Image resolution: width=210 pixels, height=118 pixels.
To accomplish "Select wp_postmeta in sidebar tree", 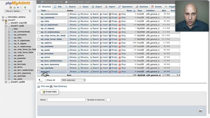I will click(x=20, y=58).
